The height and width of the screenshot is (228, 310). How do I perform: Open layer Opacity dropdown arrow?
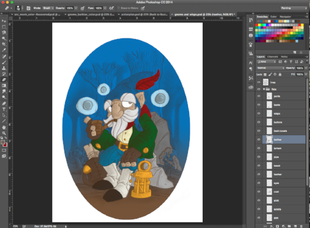tap(306, 68)
